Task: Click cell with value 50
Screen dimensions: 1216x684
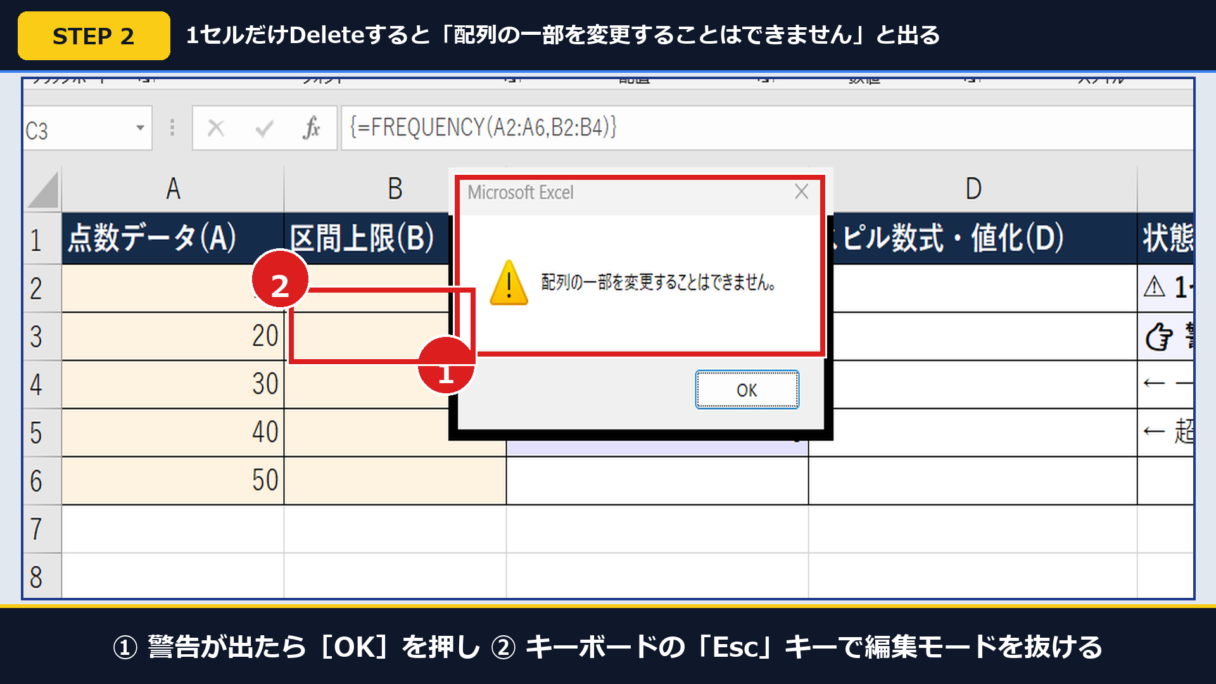Action: coord(173,481)
